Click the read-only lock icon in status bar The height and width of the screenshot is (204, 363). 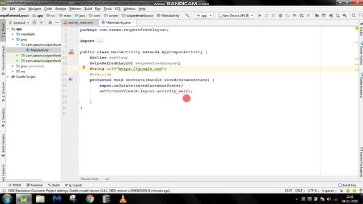coord(341,190)
